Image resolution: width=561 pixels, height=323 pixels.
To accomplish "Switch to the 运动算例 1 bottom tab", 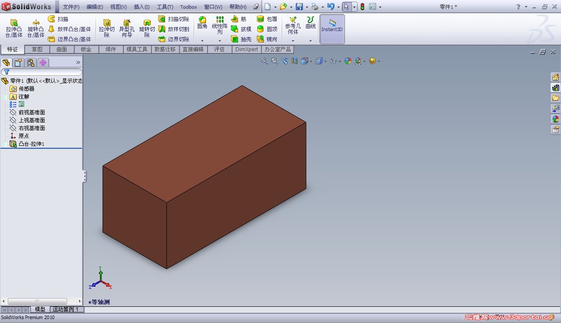I will tap(66, 309).
